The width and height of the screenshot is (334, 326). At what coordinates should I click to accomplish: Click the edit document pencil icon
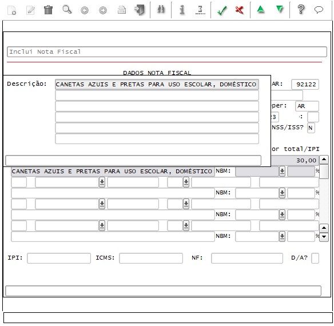pos(30,10)
